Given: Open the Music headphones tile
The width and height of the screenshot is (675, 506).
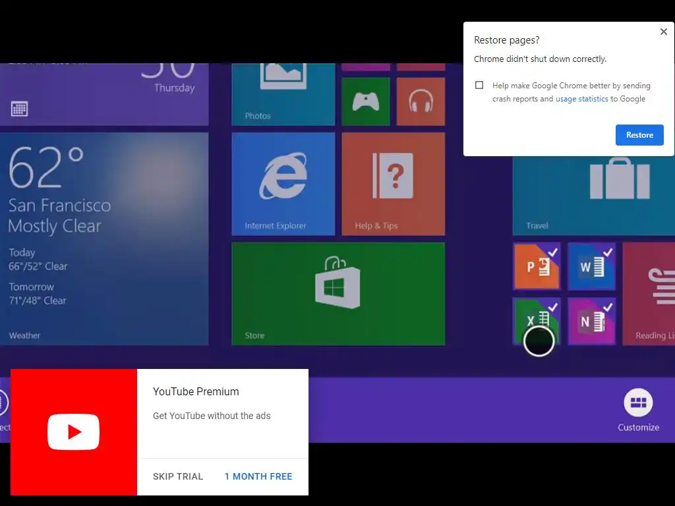Looking at the screenshot, I should 421,101.
